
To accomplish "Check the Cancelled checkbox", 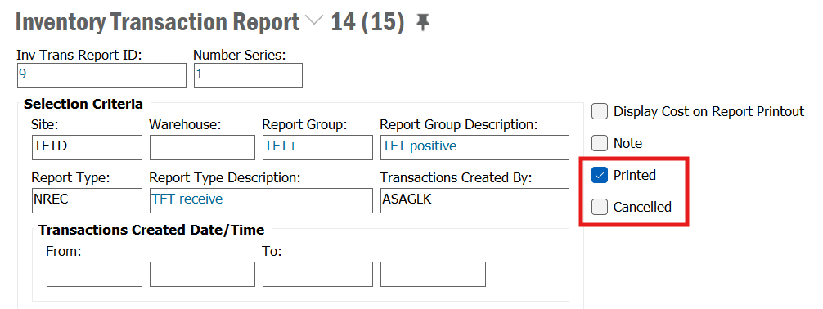I will 600,207.
